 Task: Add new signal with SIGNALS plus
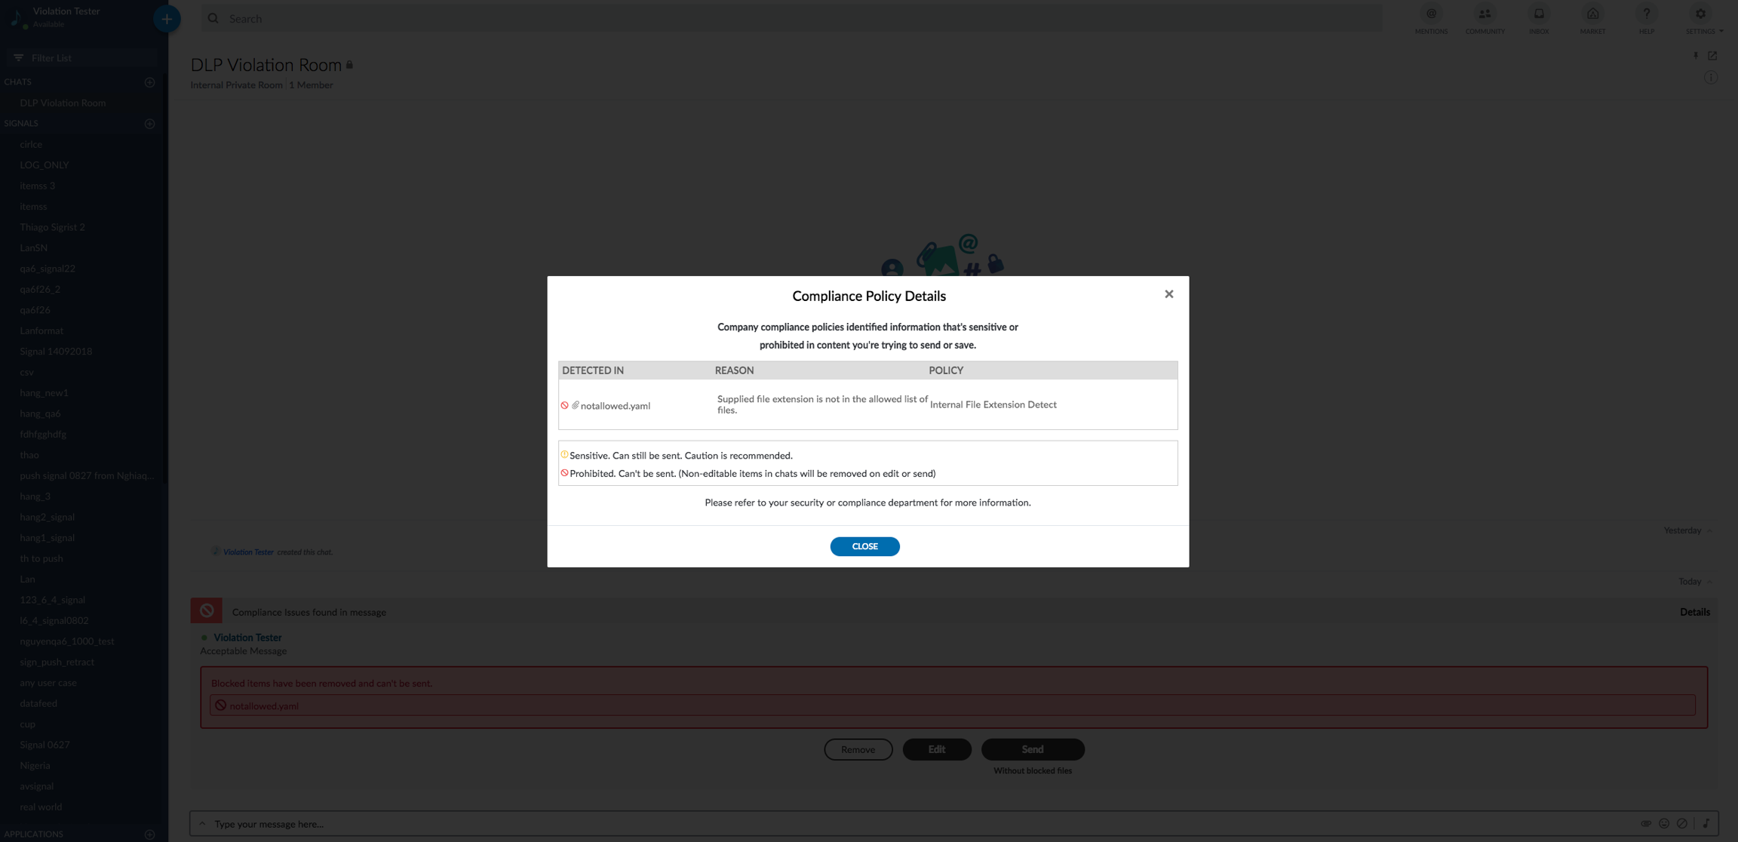click(149, 124)
